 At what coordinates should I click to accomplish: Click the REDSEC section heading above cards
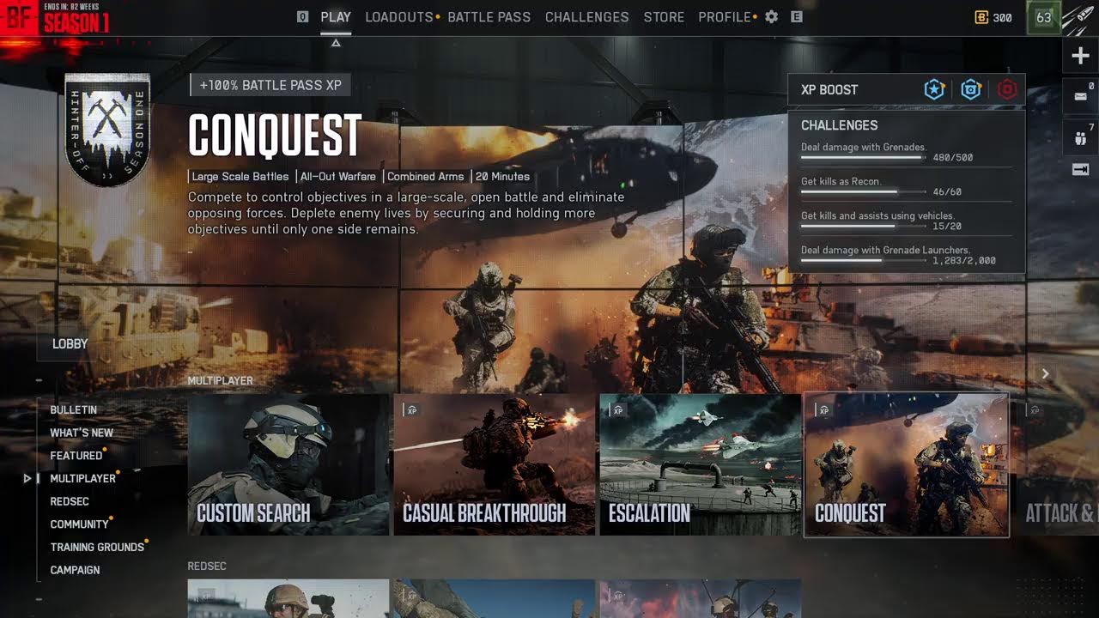pos(207,566)
